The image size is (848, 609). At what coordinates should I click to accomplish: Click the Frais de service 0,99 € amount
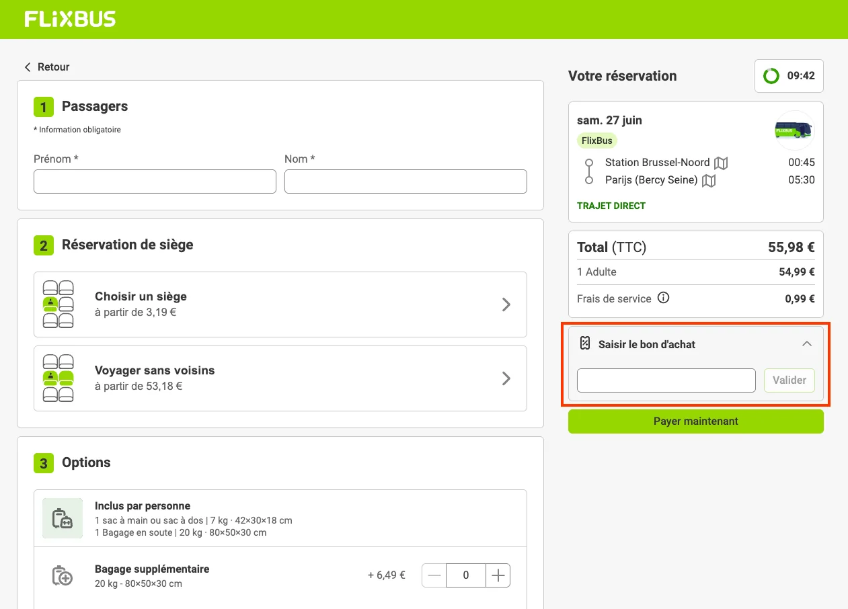(800, 298)
